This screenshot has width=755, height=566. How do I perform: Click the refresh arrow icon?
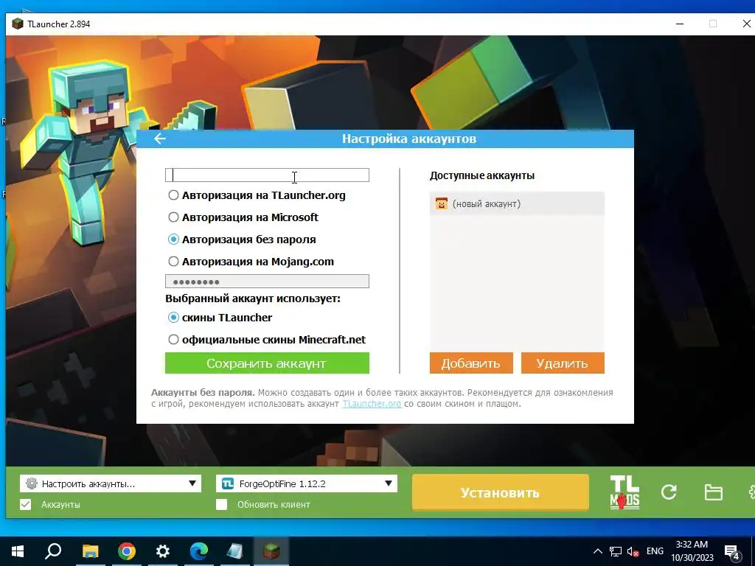(x=669, y=492)
